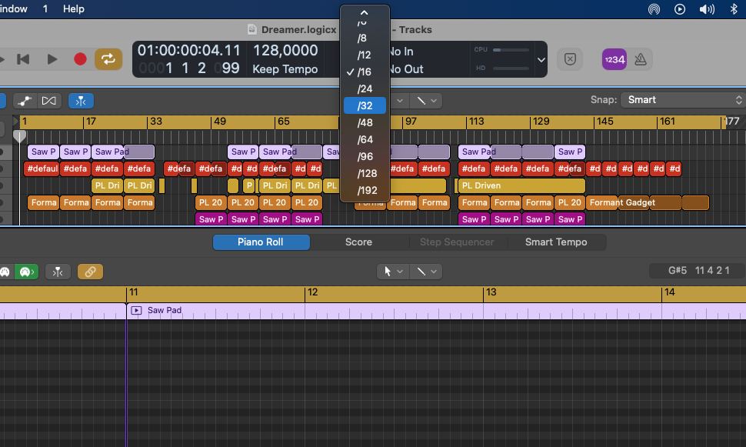The height and width of the screenshot is (447, 746).
Task: Select the /48 division option
Action: click(365, 123)
